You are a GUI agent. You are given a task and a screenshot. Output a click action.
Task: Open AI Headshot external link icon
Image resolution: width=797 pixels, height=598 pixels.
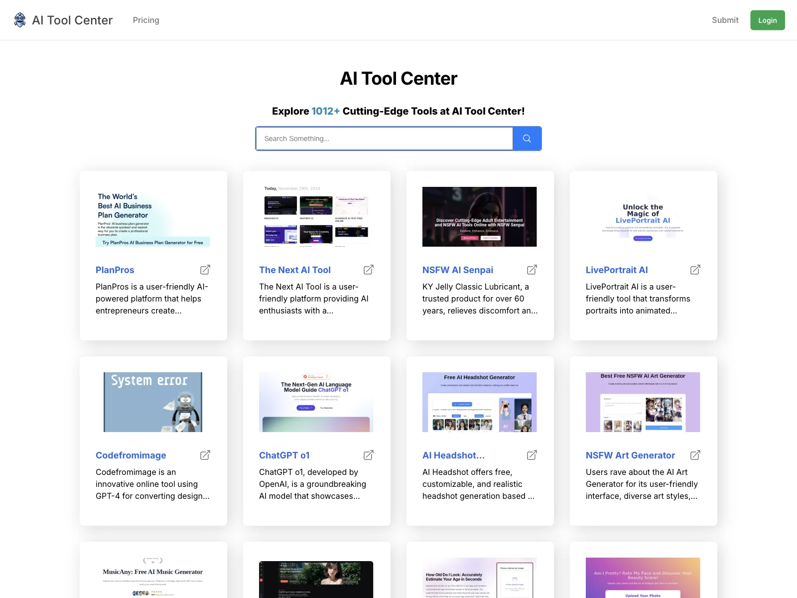point(532,455)
